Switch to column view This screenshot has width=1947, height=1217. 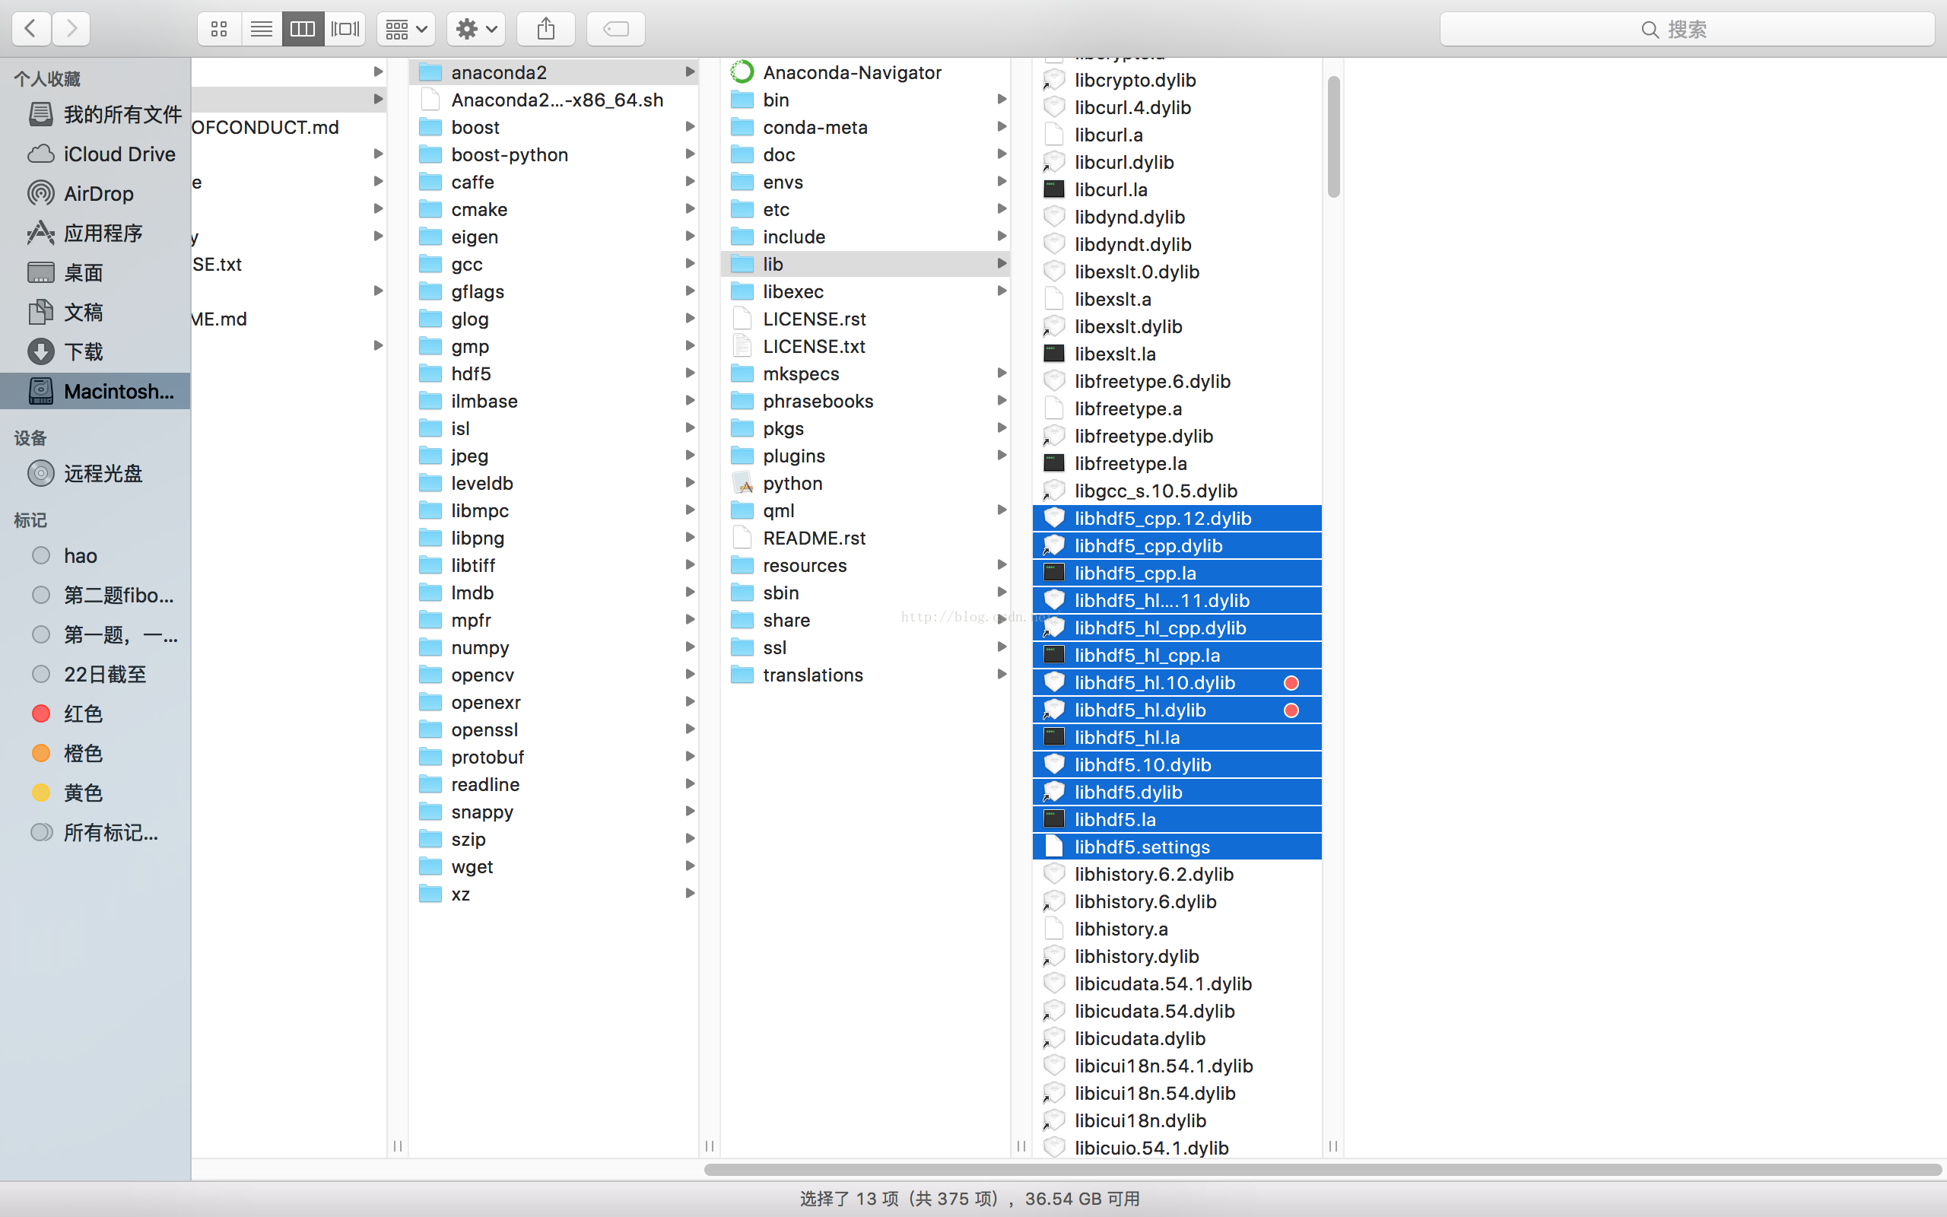coord(303,29)
